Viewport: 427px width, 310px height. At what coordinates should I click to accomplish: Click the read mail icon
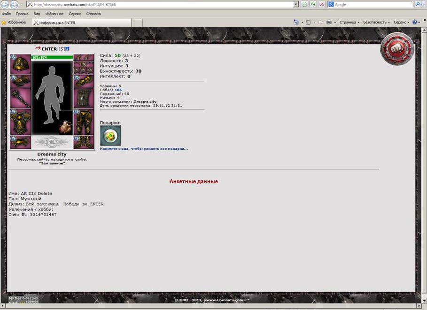pos(320,23)
